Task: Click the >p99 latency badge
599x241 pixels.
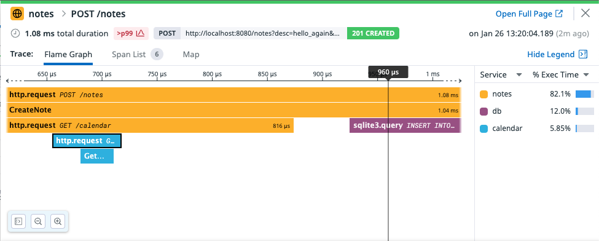Action: (x=130, y=33)
